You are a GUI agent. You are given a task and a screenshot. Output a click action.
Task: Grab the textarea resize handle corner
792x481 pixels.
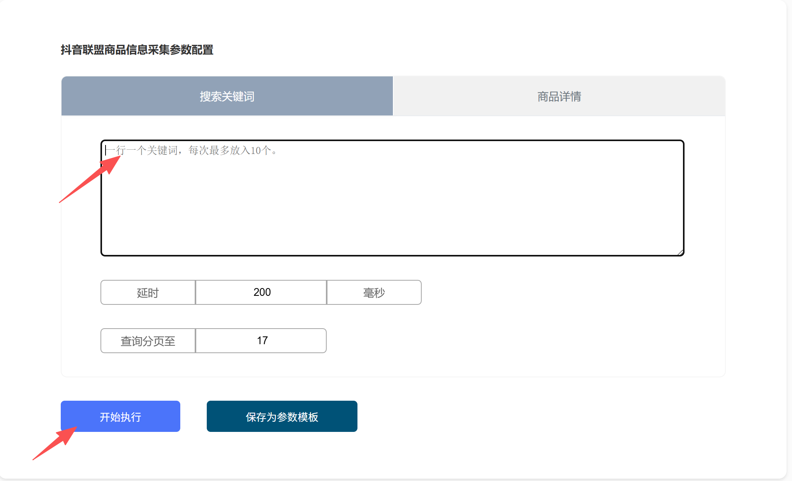point(680,252)
